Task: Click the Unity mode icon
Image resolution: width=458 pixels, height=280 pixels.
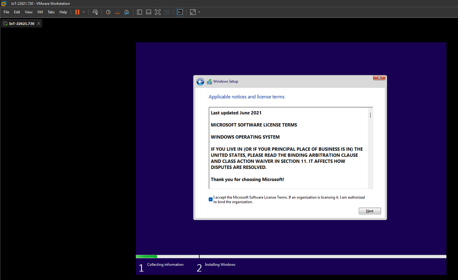Action: point(167,12)
